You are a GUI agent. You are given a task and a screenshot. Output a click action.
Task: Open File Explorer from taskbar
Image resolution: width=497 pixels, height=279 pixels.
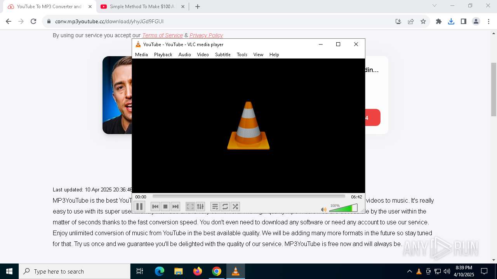179,271
